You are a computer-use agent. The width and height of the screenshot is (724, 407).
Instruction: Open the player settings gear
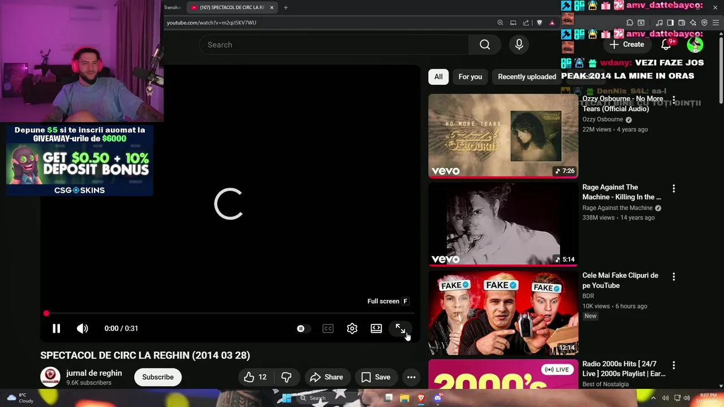[352, 328]
